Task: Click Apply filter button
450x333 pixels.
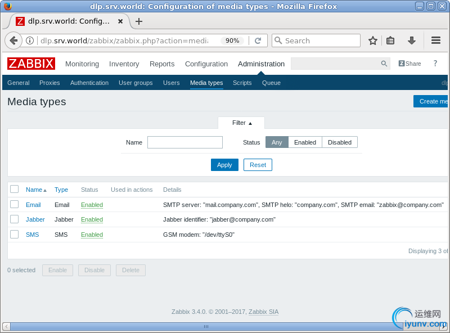Action: pos(224,165)
